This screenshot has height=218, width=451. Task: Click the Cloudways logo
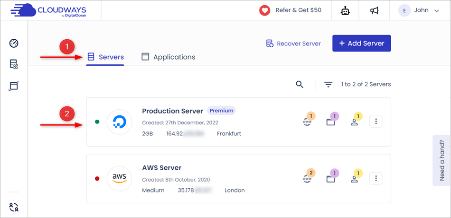coord(48,10)
